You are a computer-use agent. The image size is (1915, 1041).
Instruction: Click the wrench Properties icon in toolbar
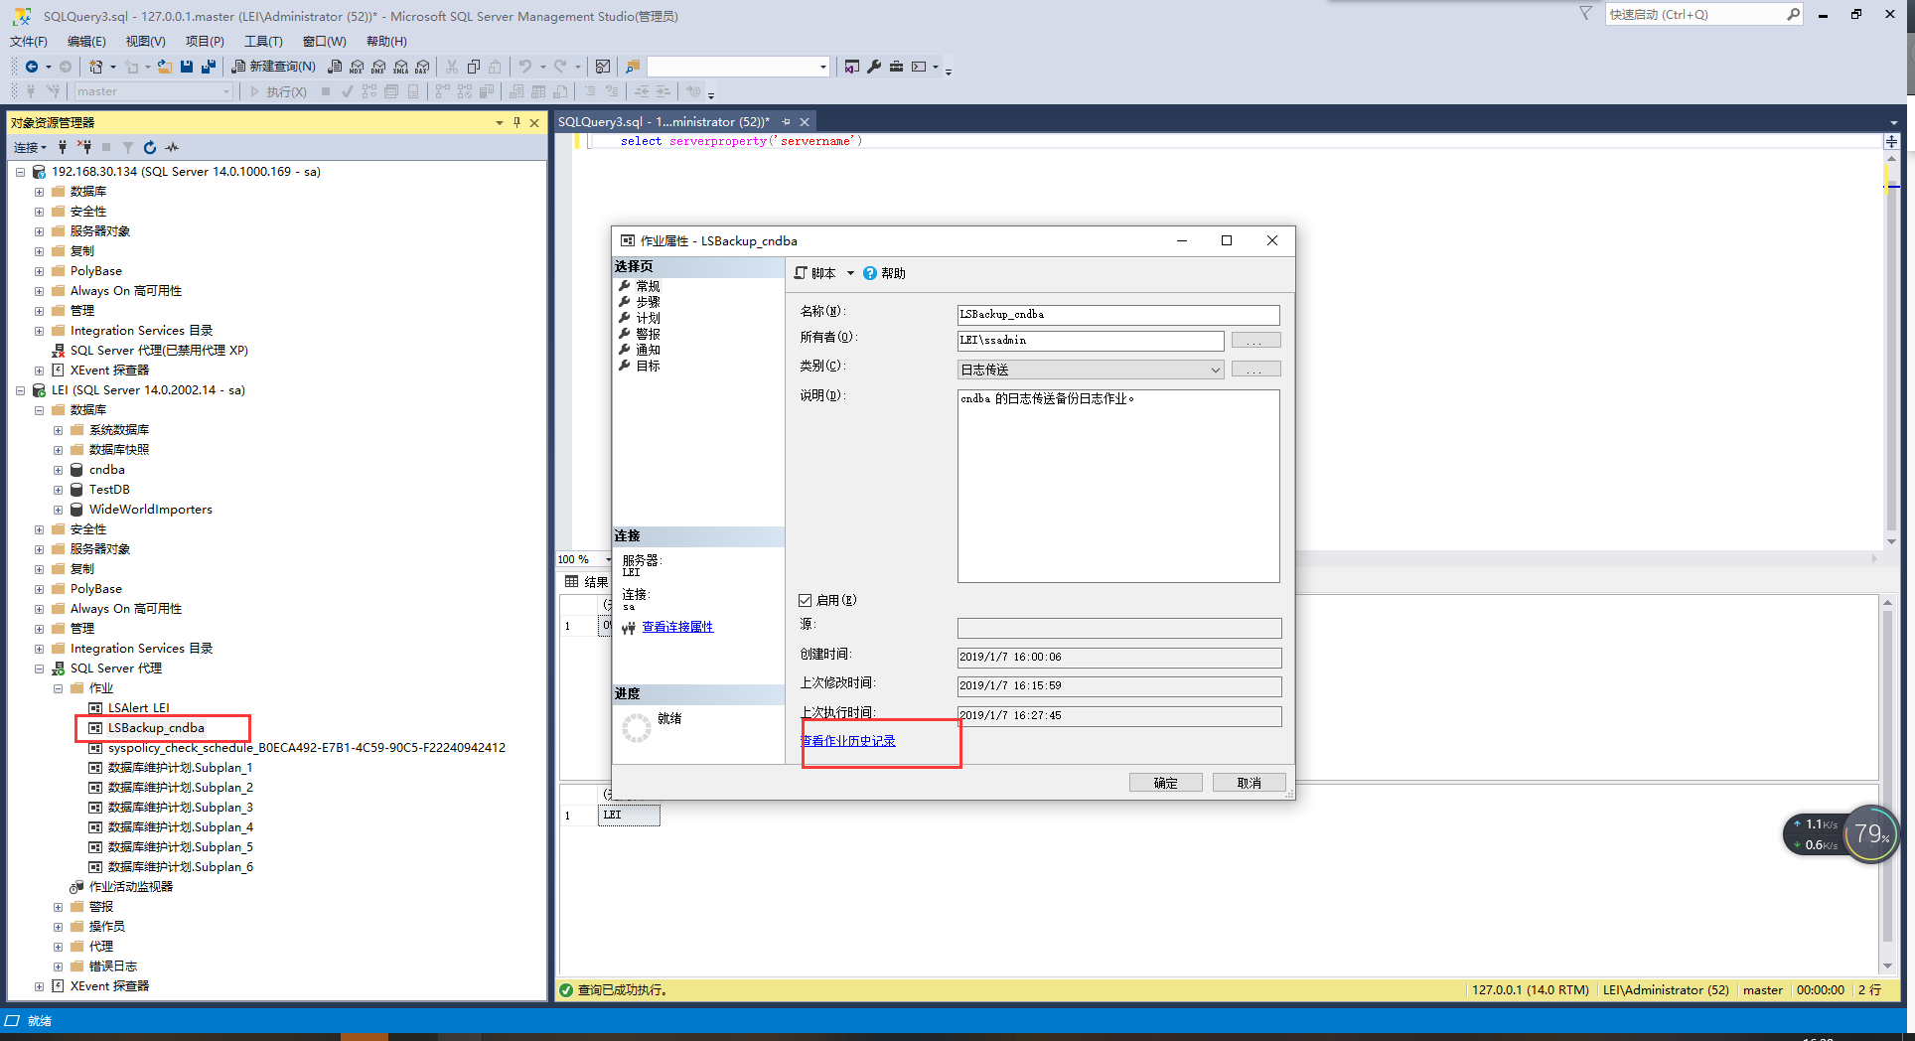click(x=874, y=67)
